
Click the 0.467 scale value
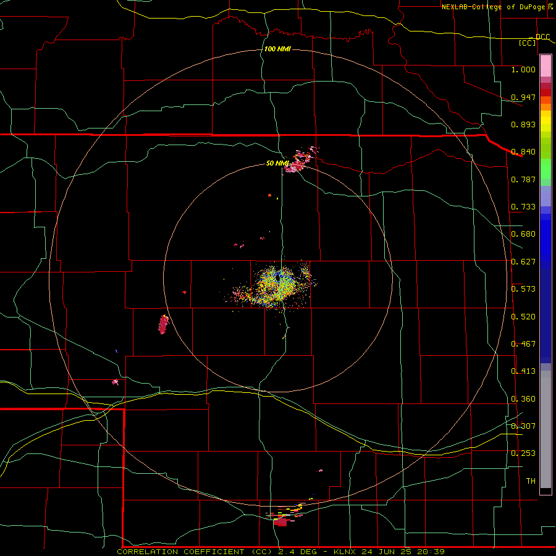[523, 344]
